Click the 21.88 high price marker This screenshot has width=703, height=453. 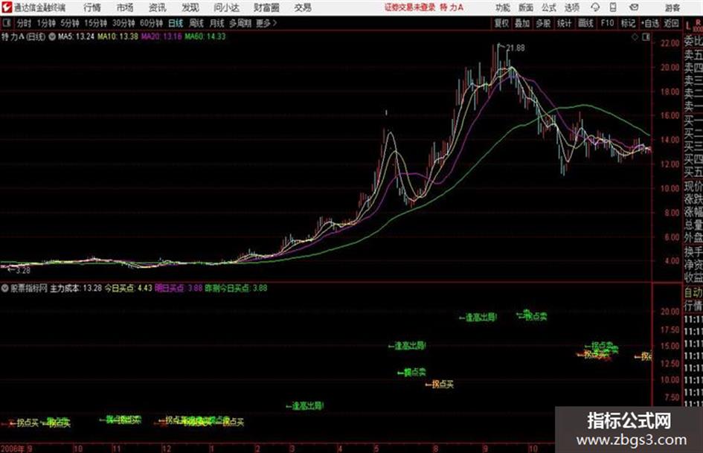(x=515, y=48)
